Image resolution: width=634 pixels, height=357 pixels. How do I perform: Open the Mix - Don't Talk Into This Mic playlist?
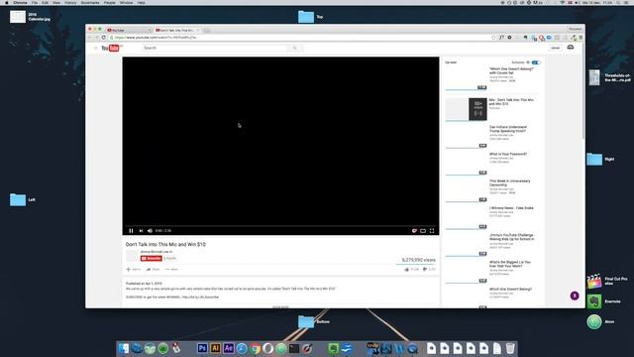coord(511,101)
